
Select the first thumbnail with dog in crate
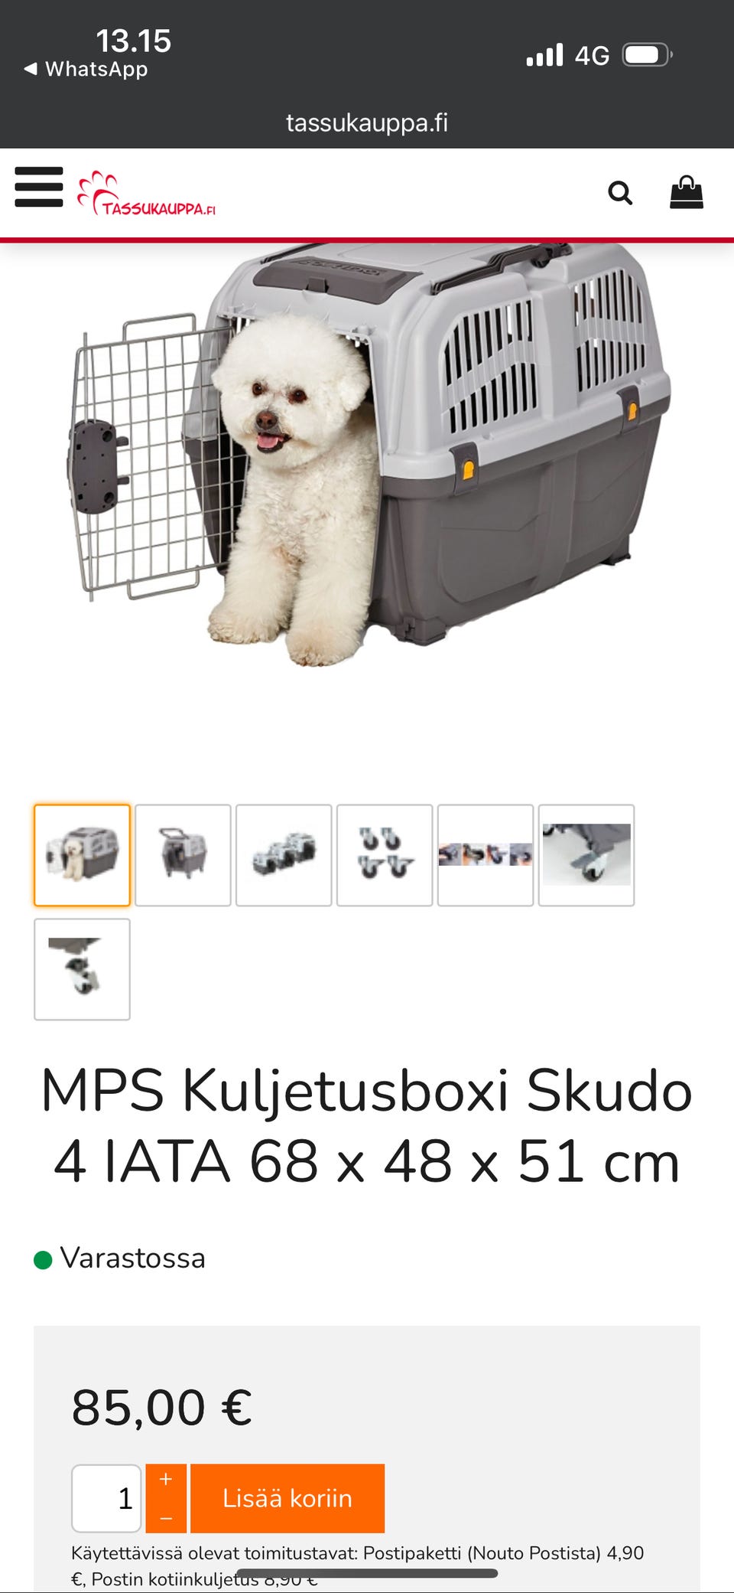pos(82,855)
